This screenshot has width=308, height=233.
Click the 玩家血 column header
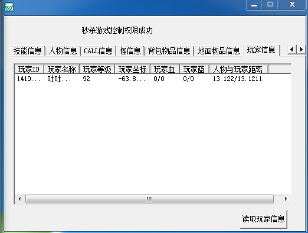click(x=165, y=69)
